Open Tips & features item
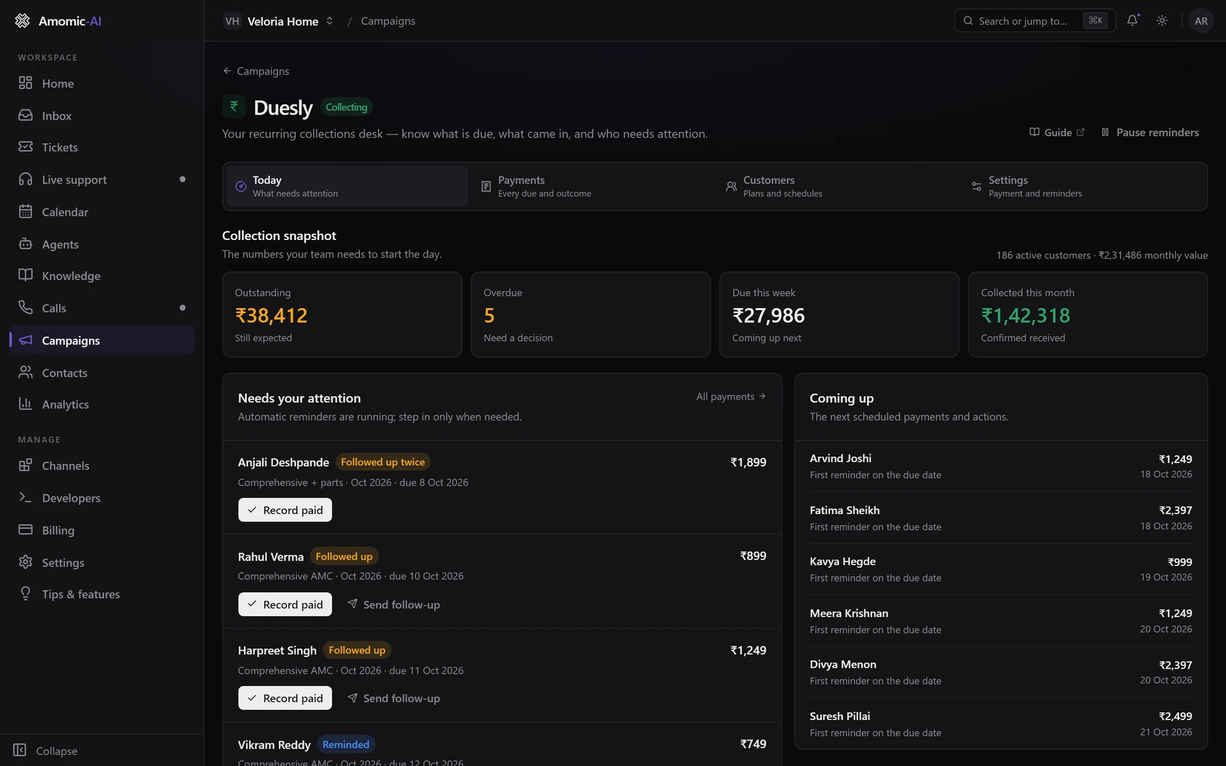1226x766 pixels. [102, 594]
